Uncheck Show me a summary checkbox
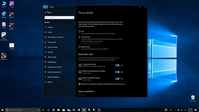Viewport: 199px width, 112px height. 80,84
